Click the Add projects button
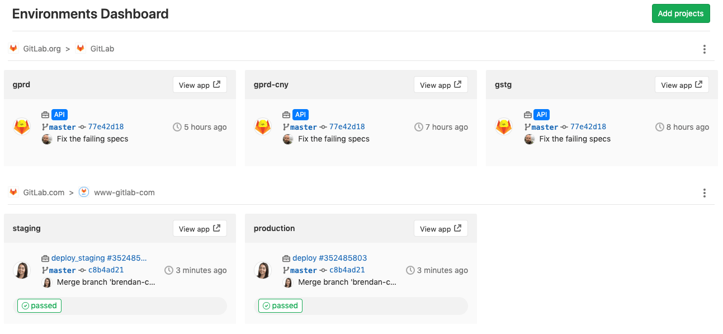This screenshot has width=723, height=334. pos(681,13)
